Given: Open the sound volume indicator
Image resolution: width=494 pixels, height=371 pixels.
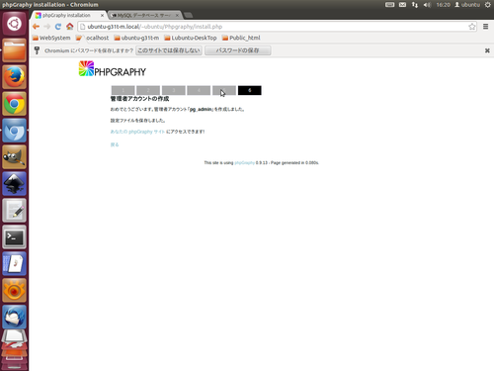Looking at the screenshot, I should point(427,5).
